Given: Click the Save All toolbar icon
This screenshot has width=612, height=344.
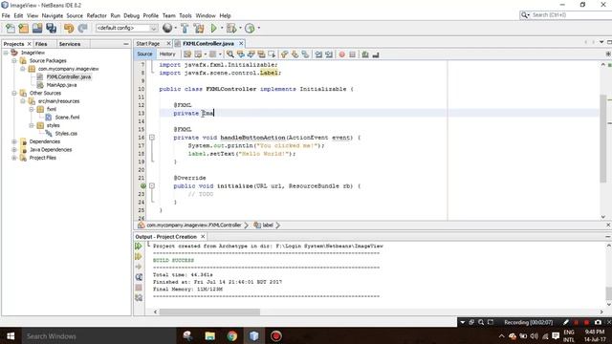Looking at the screenshot, I should (x=51, y=28).
